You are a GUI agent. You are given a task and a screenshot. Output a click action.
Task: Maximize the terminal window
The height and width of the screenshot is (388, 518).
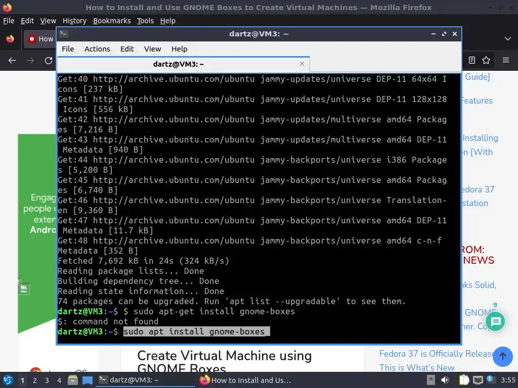click(444, 34)
